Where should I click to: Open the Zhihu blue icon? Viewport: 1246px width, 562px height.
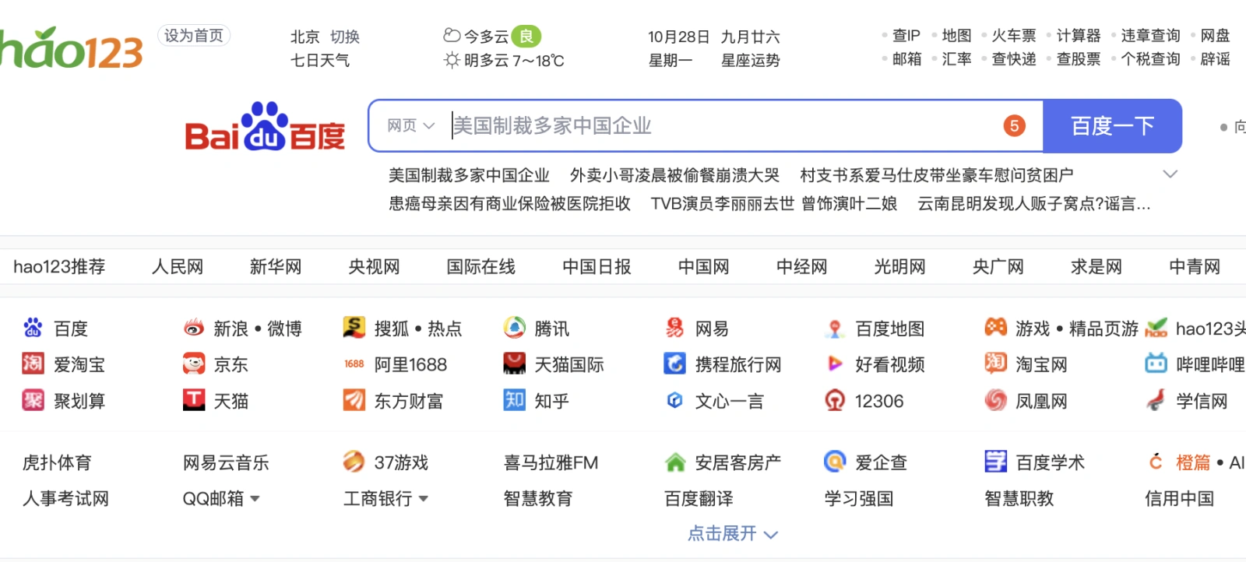(515, 400)
